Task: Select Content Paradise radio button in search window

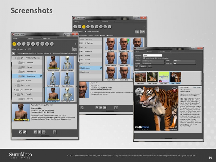Action: point(156,58)
